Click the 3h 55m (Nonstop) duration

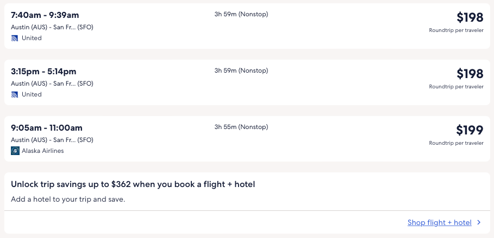241,127
